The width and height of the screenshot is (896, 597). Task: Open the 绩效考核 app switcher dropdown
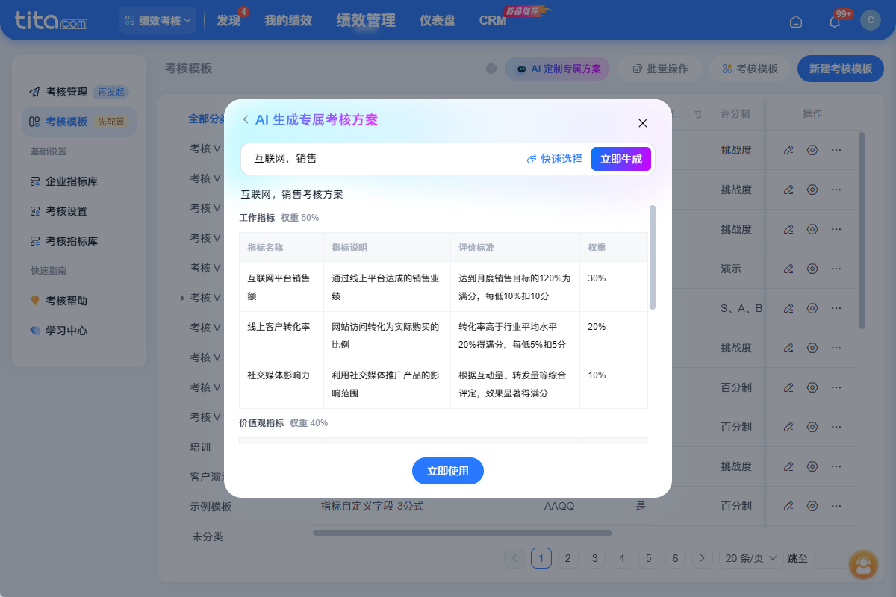click(158, 20)
